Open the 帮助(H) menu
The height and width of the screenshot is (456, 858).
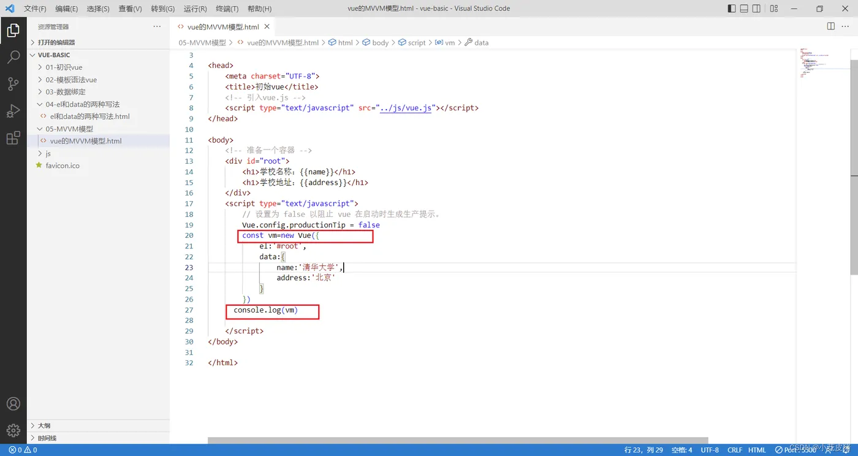coord(259,9)
